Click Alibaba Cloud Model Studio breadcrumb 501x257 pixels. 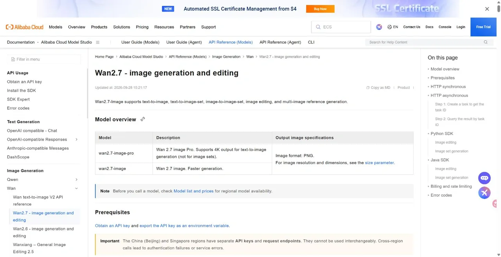141,57
